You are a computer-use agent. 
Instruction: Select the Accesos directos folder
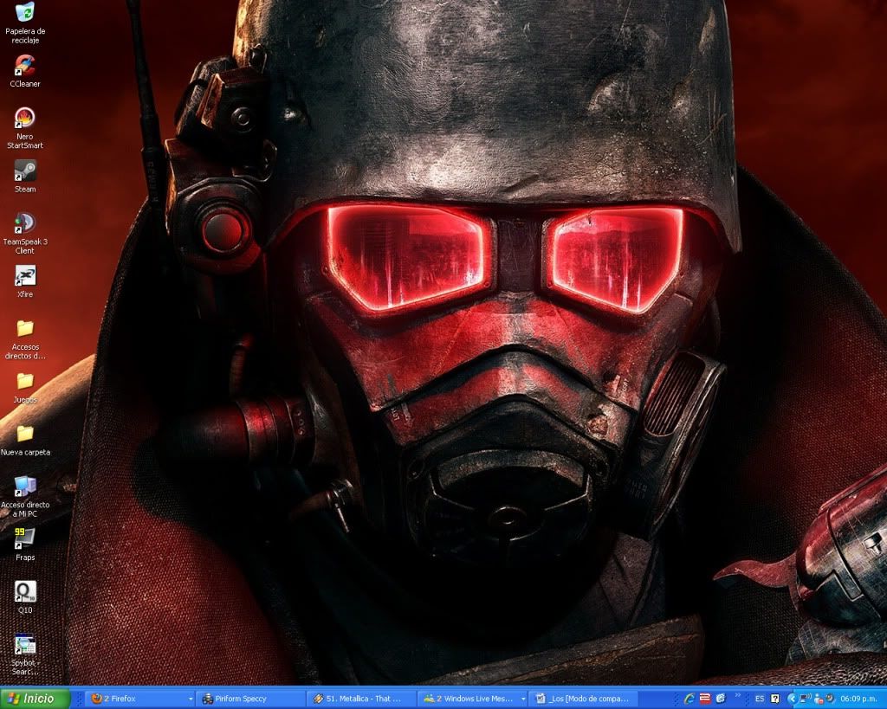(25, 329)
